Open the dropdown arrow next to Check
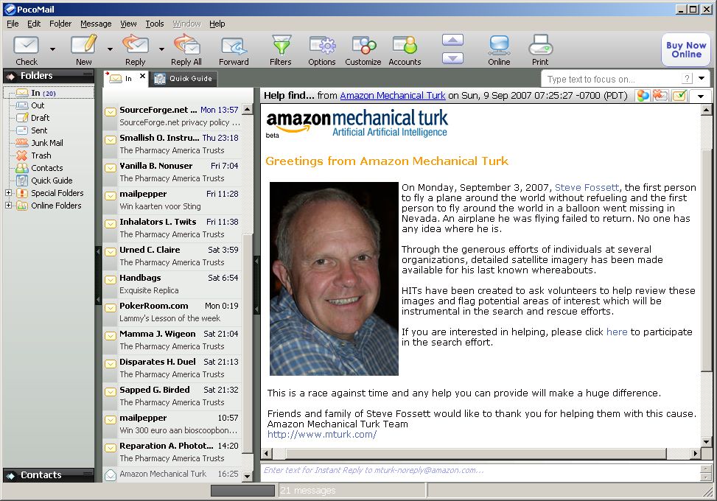 click(52, 49)
